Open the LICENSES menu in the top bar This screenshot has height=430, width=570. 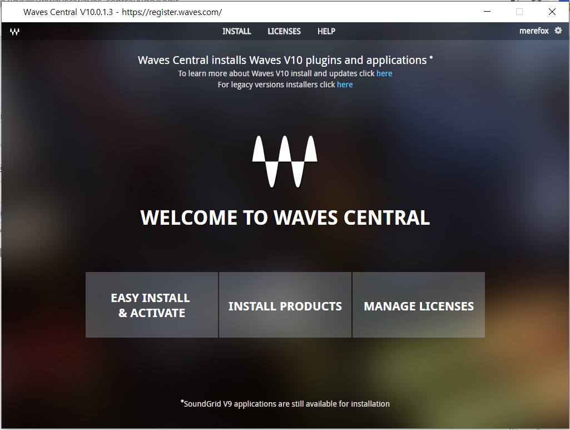284,31
